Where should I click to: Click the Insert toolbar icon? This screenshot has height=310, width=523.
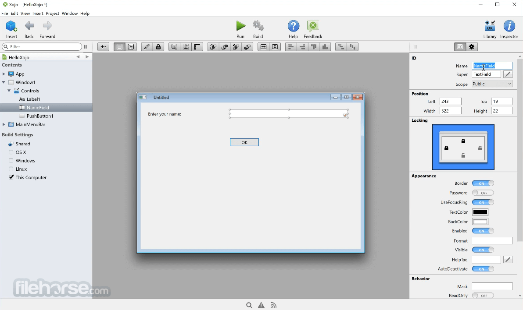click(x=11, y=26)
